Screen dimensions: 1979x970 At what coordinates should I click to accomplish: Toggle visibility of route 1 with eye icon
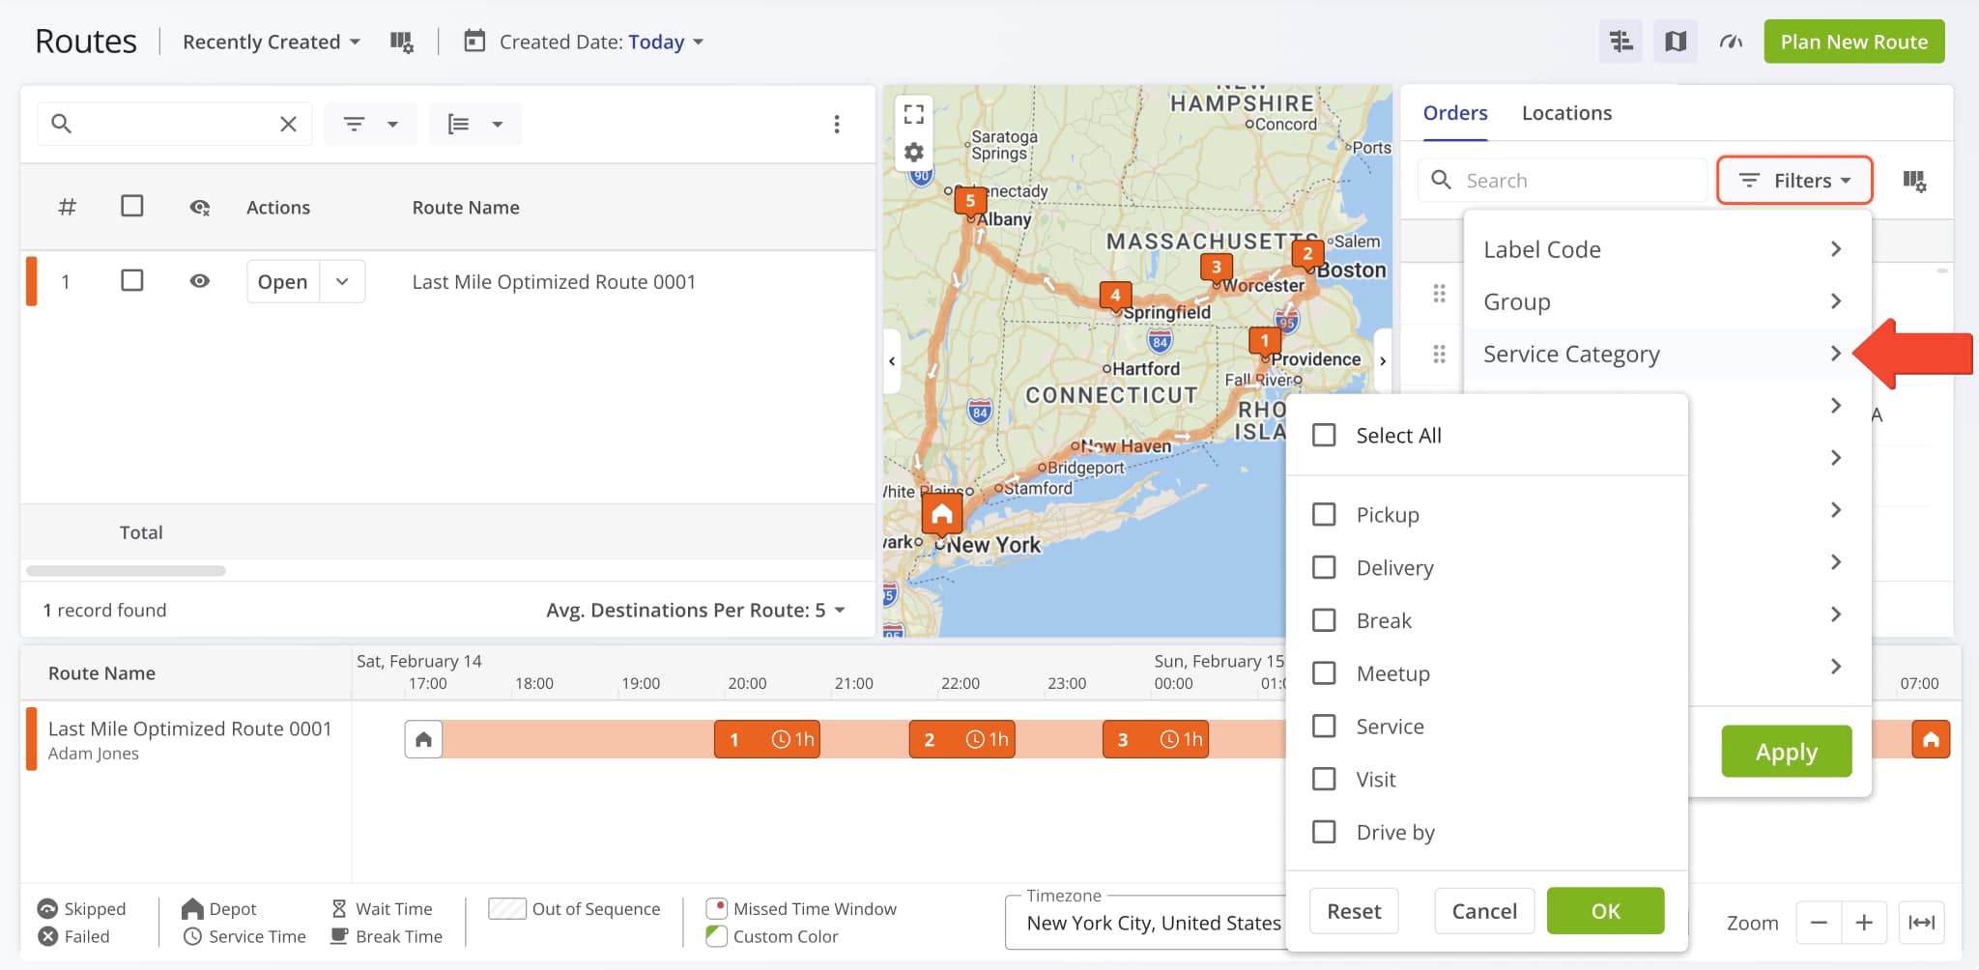[x=199, y=280]
